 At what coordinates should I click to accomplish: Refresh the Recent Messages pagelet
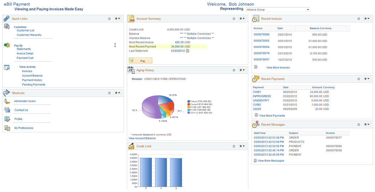[x=359, y=124]
